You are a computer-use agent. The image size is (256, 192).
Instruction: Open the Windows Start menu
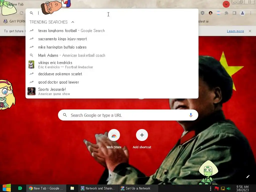tap(7, 188)
